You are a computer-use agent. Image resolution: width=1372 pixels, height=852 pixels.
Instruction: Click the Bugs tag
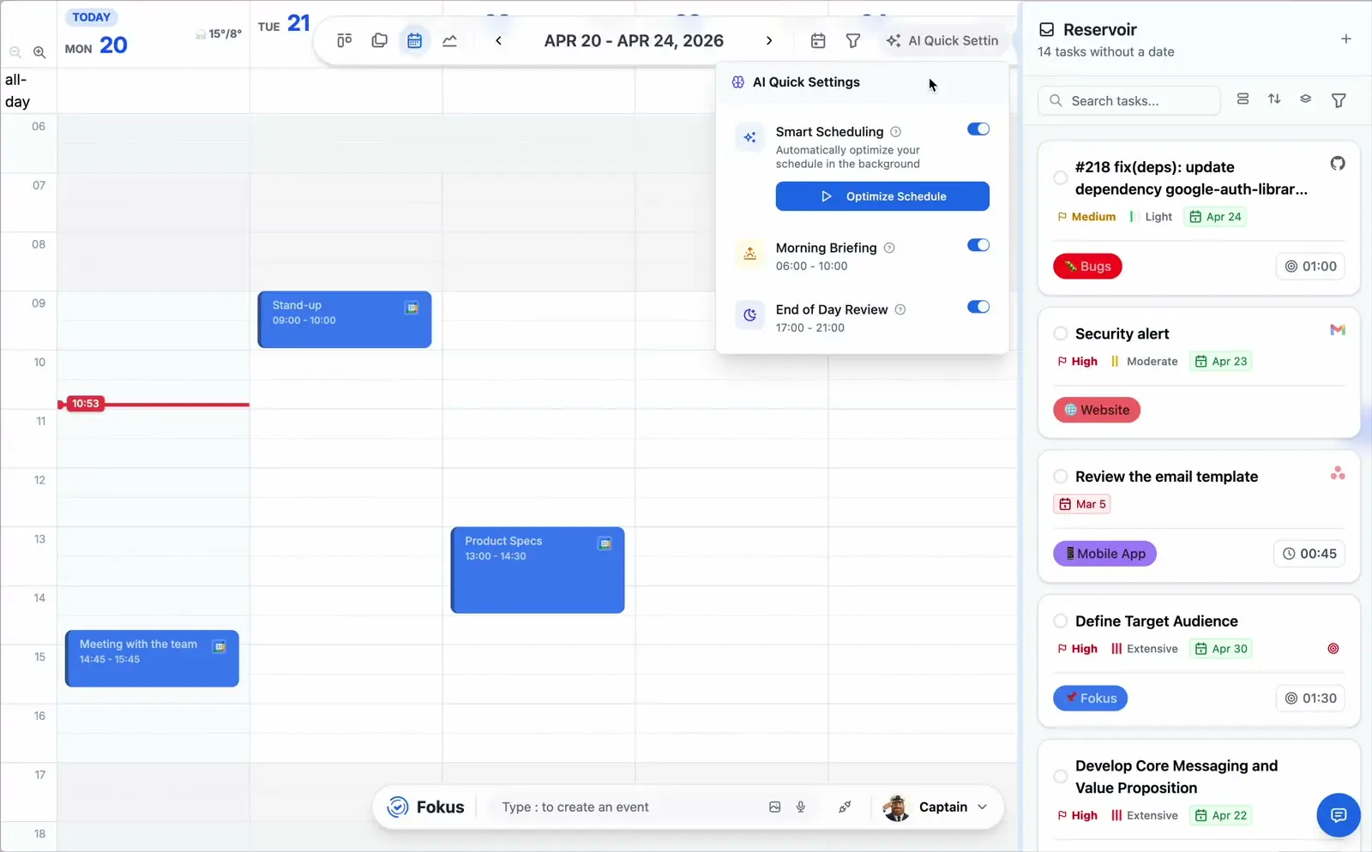1087,267
